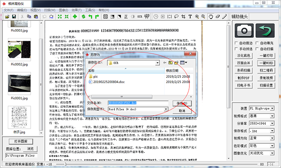Click the OCR toolbar icon
The width and height of the screenshot is (281, 168).
coord(140,17)
